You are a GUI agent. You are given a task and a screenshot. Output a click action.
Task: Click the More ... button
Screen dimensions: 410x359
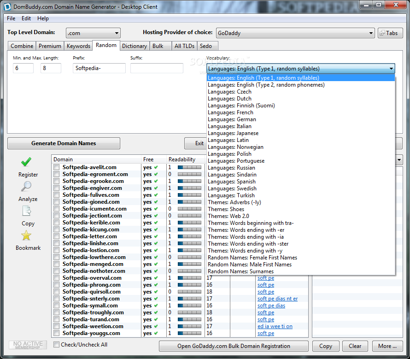(x=387, y=346)
